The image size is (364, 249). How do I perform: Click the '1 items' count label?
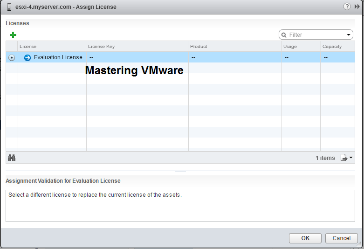pos(325,158)
